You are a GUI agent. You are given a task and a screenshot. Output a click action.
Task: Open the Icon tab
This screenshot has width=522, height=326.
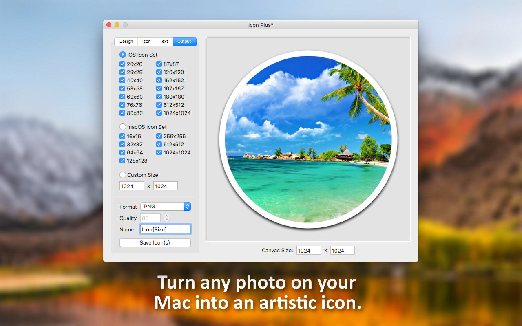(146, 42)
